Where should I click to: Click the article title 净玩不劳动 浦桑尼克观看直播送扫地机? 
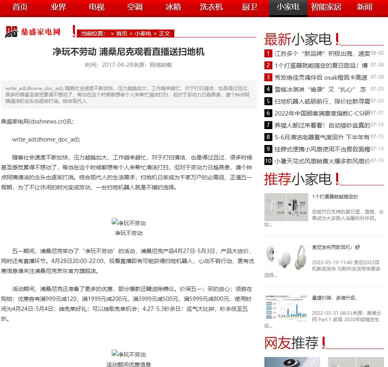pyautogui.click(x=128, y=52)
